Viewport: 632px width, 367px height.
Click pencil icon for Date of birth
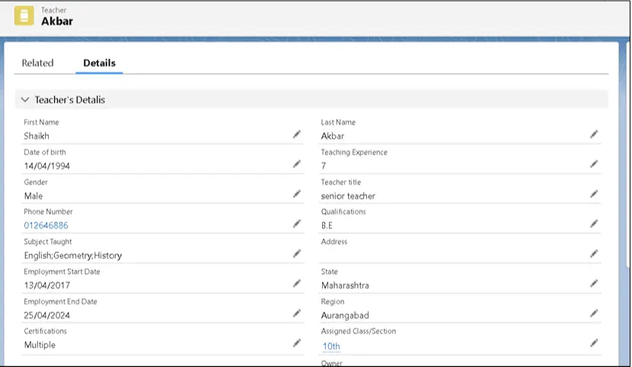coord(297,164)
